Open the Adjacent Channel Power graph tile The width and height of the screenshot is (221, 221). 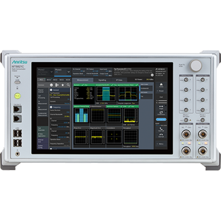click(x=81, y=116)
